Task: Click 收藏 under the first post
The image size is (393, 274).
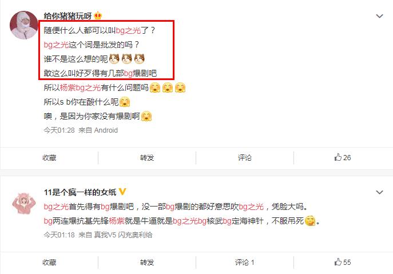Action: pos(49,158)
